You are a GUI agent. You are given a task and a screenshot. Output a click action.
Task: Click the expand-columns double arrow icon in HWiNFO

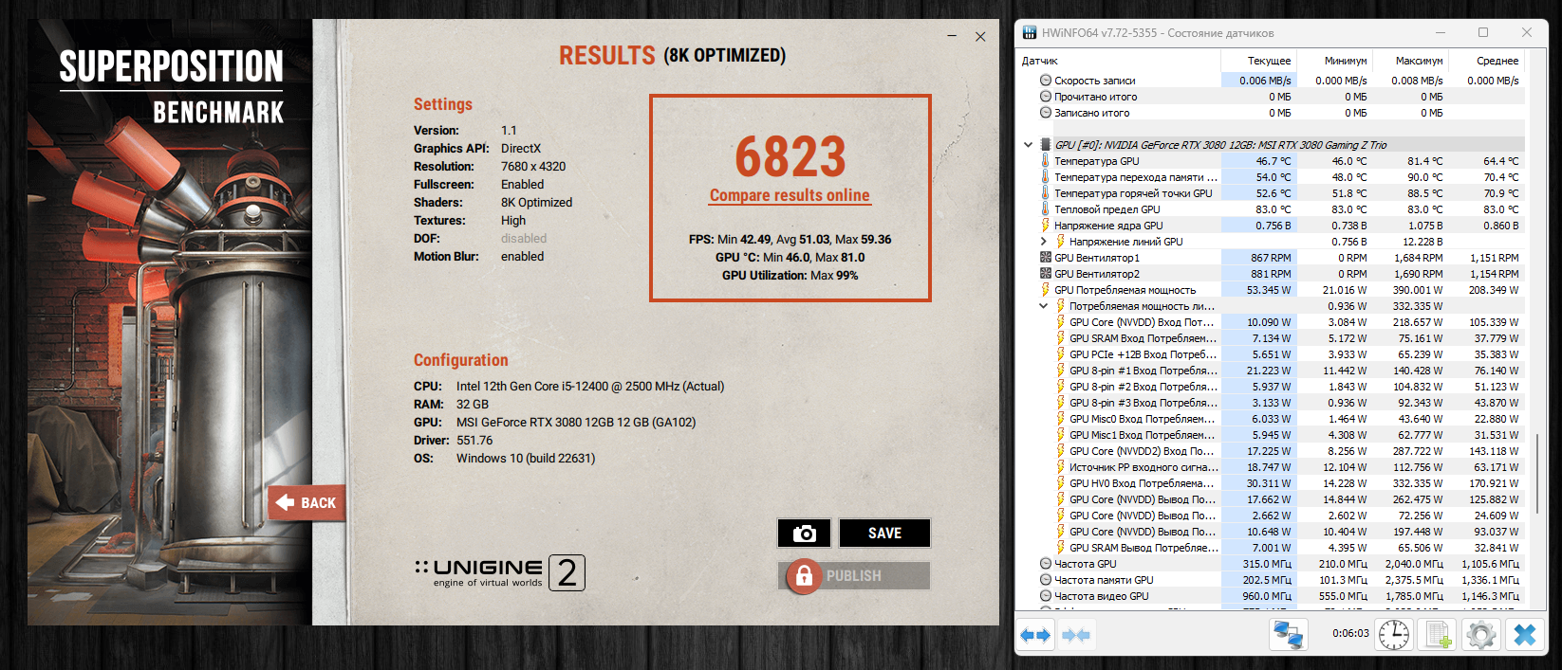click(x=1035, y=635)
